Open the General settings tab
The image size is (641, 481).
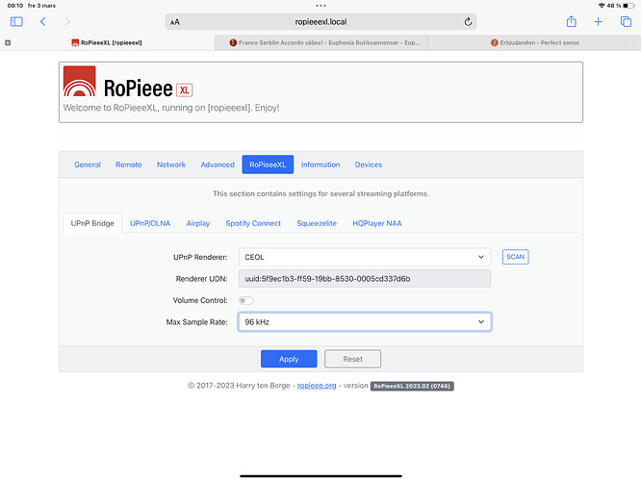click(88, 165)
